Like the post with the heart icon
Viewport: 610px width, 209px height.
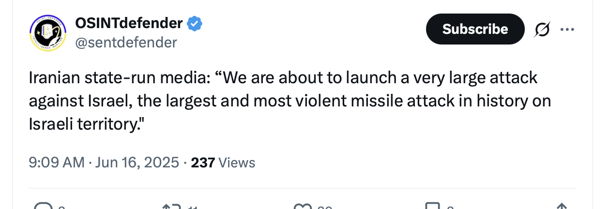(x=303, y=206)
